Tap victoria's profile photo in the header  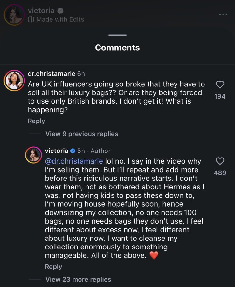pyautogui.click(x=14, y=15)
